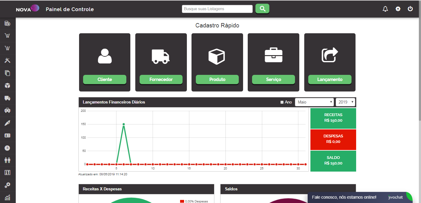The image size is (421, 203).
Task: Open settings via the gear icon
Action: pos(398,9)
